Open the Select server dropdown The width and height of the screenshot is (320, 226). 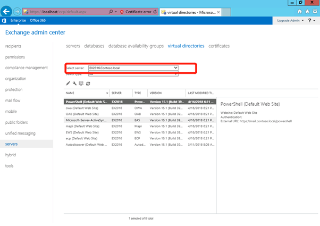click(133, 68)
